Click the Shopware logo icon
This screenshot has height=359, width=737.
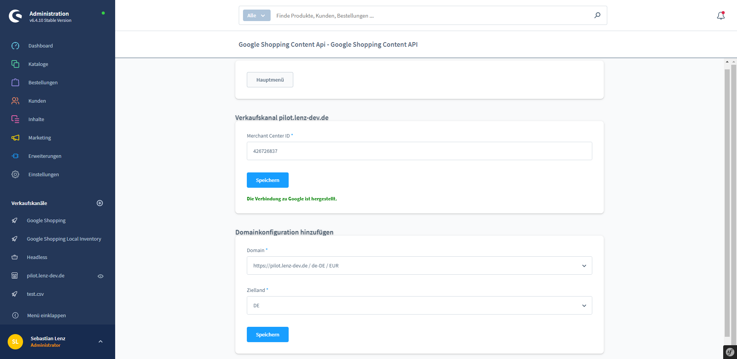pyautogui.click(x=15, y=16)
